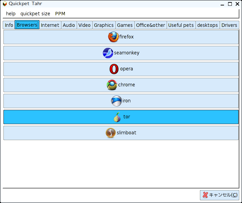Open the Video tab
The height and width of the screenshot is (203, 242).
coord(85,25)
